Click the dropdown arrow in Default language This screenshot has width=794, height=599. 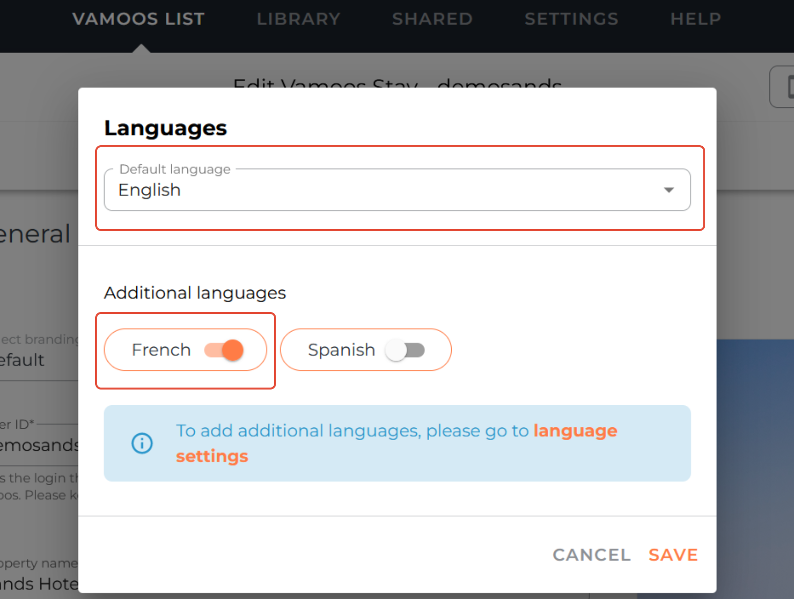pyautogui.click(x=668, y=190)
